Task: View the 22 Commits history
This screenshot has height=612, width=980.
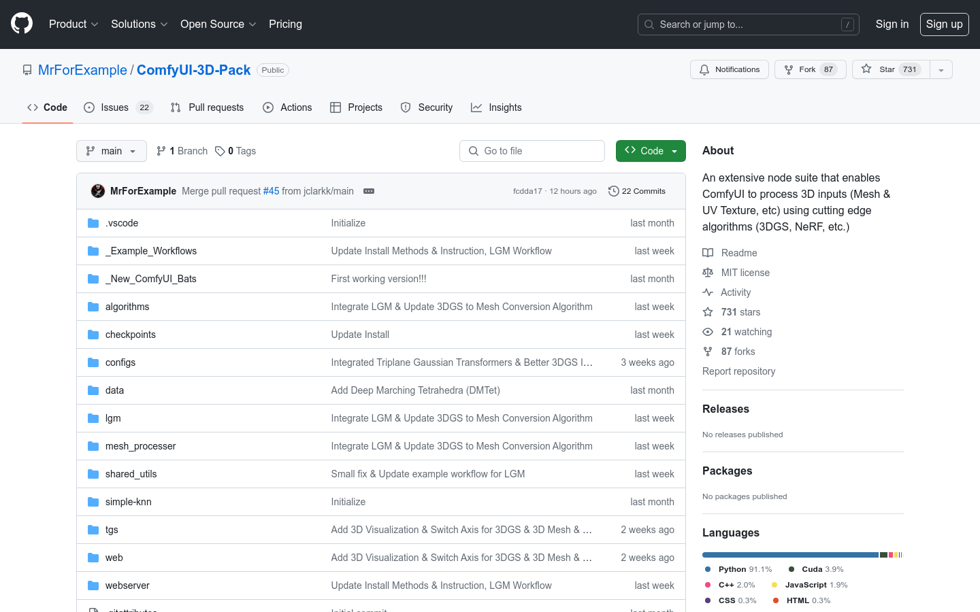Action: 637,191
